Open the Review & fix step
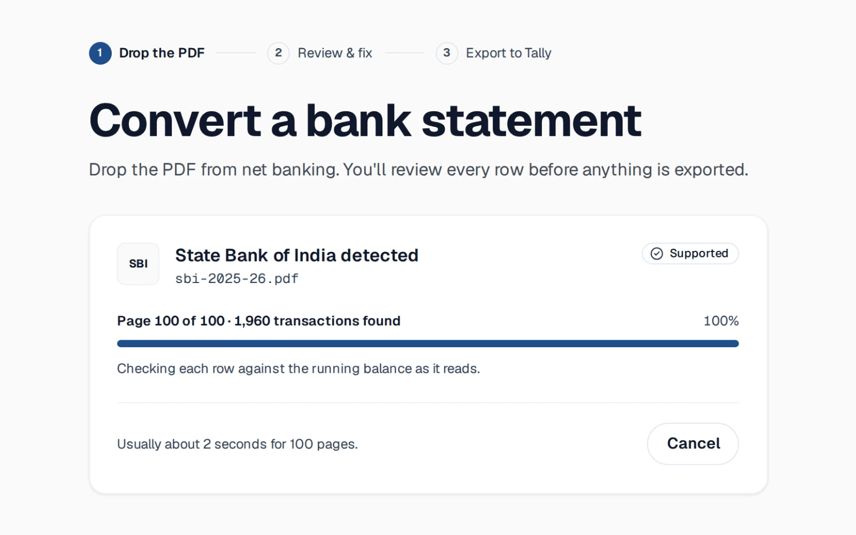The height and width of the screenshot is (535, 856). (335, 53)
